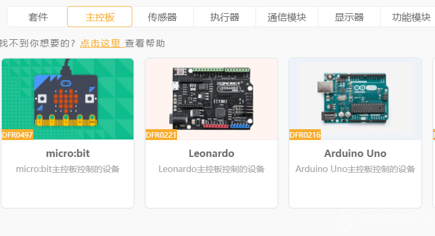This screenshot has height=236, width=435.
Task: Open the 套件 tab
Action: (37, 17)
